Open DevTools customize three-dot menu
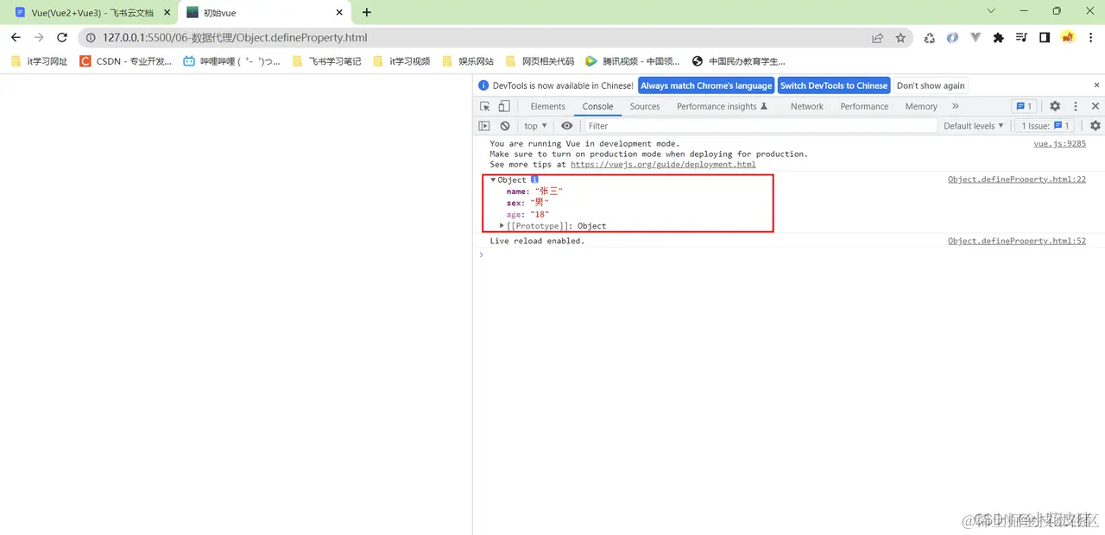Screen dimensions: 1105x535 pos(1076,106)
